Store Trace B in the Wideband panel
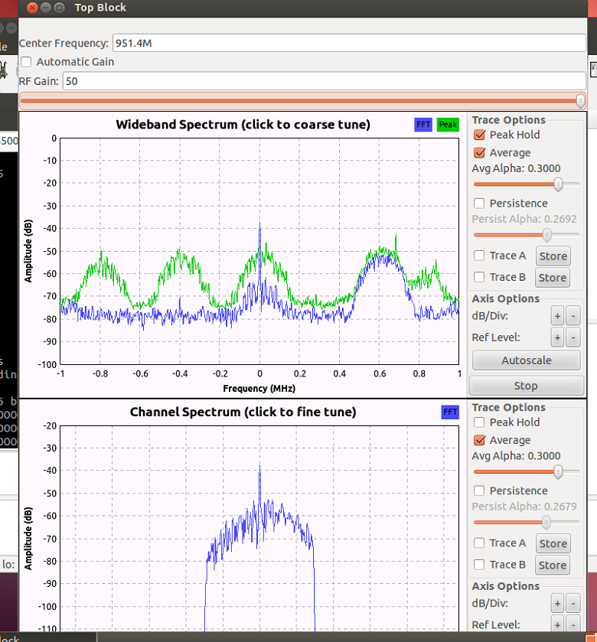This screenshot has height=642, width=597. pyautogui.click(x=553, y=278)
